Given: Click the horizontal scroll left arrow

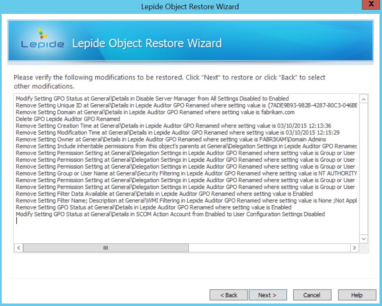Looking at the screenshot, I should coord(19,248).
